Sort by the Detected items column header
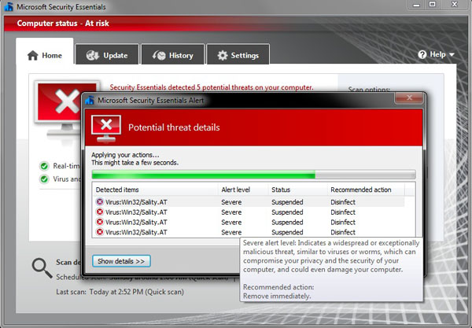472x328 pixels. (x=155, y=190)
